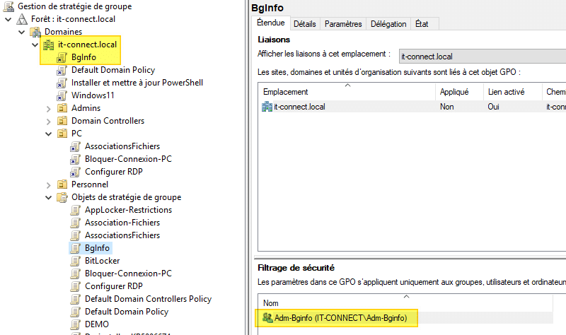This screenshot has width=566, height=335.
Task: Select Windows11 linked GPO in tree
Action: [93, 95]
